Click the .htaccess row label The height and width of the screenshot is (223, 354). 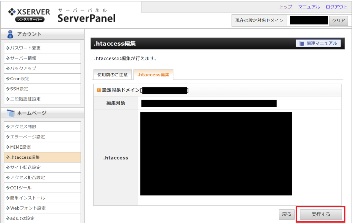115,158
